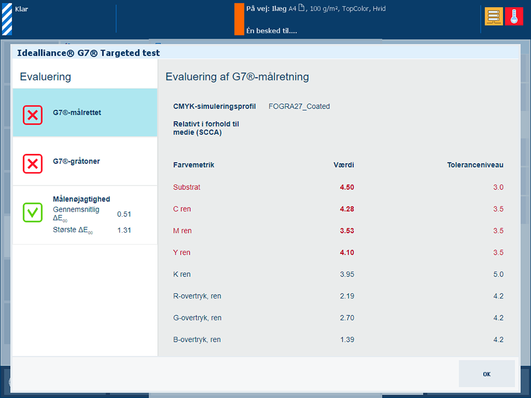This screenshot has height=398, width=531.
Task: Click the Toleranceniveau column header
Action: pos(475,165)
